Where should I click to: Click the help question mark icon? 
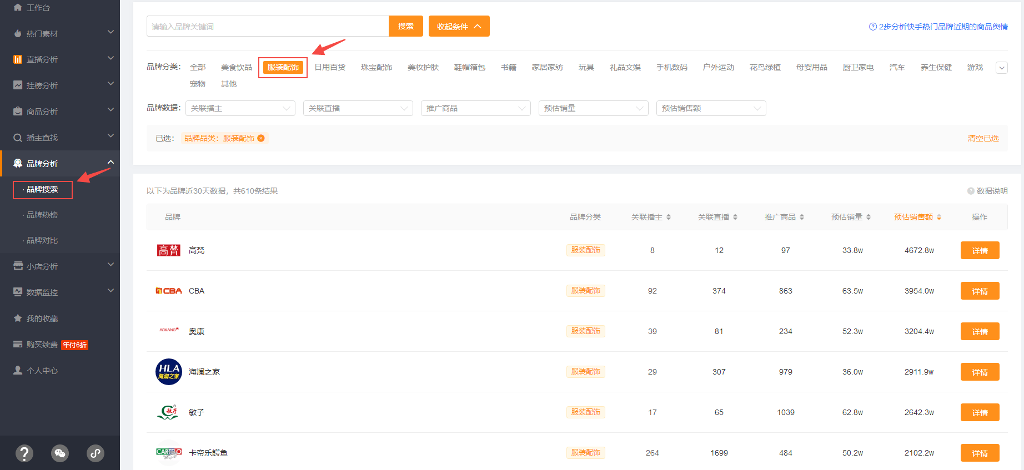24,453
